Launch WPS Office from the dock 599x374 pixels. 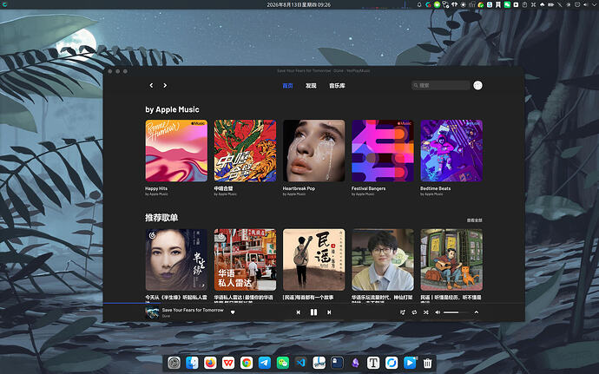[228, 363]
